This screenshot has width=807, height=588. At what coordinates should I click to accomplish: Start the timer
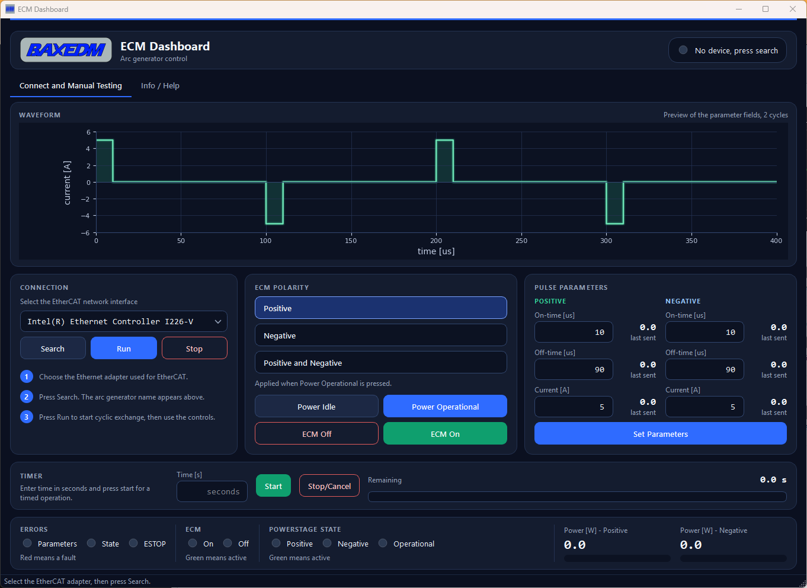273,486
